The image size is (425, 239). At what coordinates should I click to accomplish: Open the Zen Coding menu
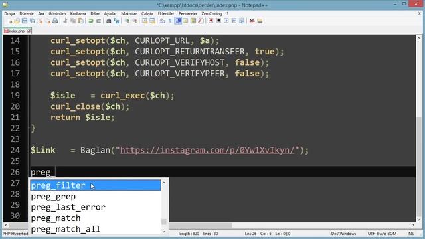tap(212, 13)
